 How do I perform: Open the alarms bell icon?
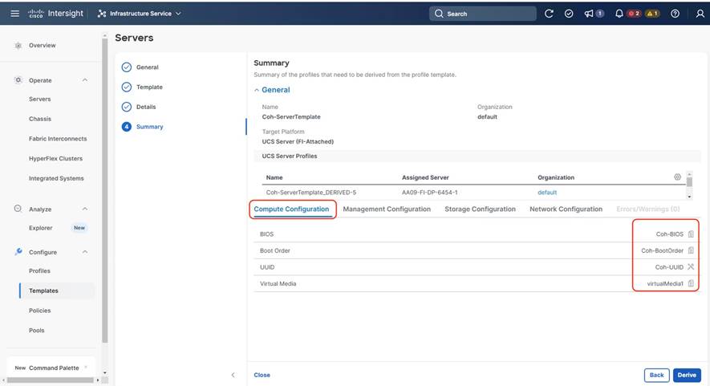tap(619, 14)
